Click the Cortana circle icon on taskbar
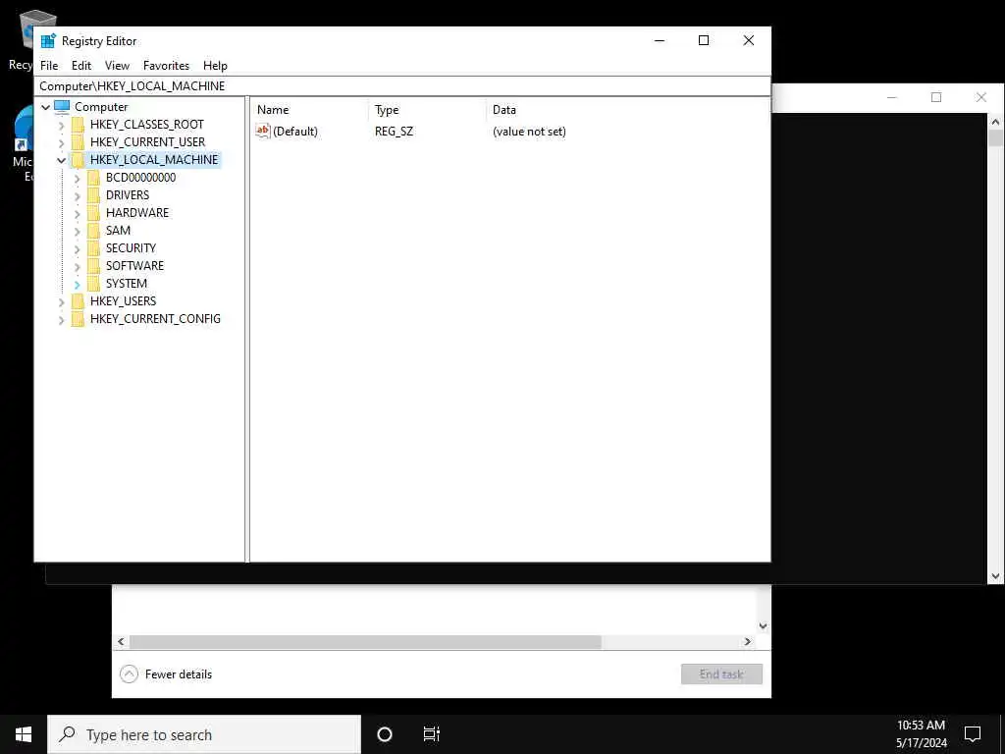Image resolution: width=1005 pixels, height=754 pixels. point(385,734)
